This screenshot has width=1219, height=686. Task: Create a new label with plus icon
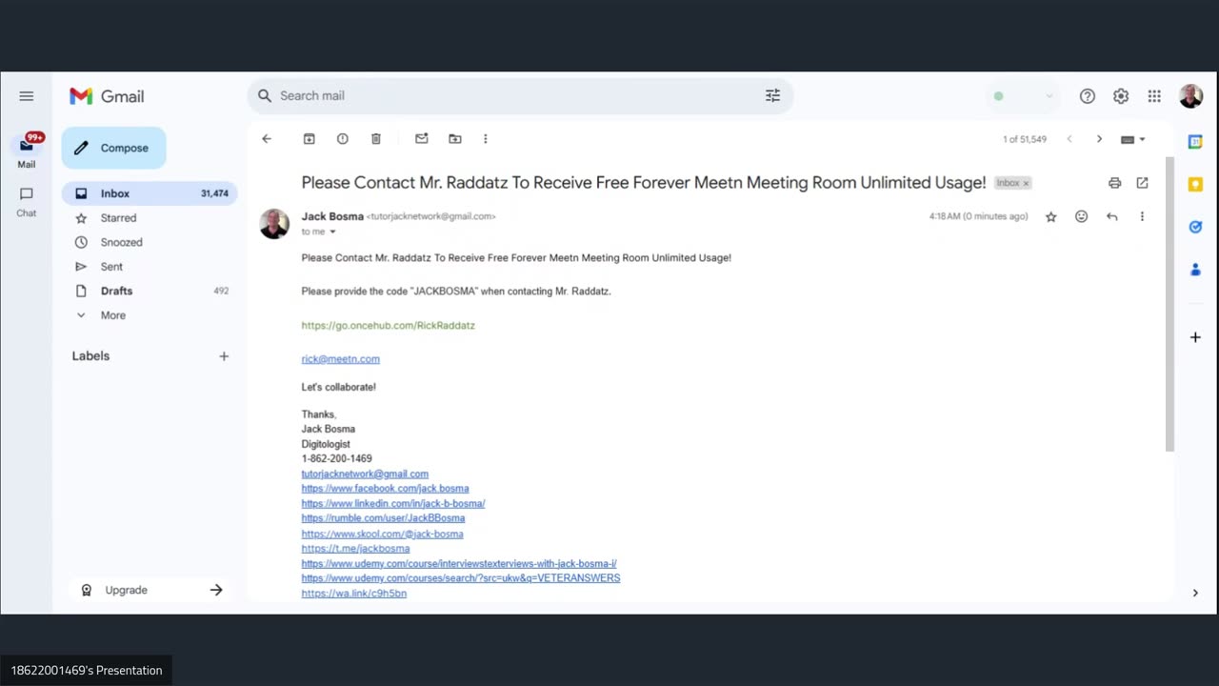[224, 356]
